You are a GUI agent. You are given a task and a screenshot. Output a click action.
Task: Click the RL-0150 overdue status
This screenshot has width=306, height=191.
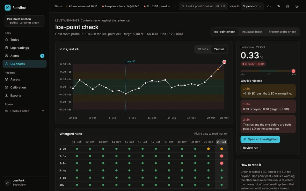point(157,6)
